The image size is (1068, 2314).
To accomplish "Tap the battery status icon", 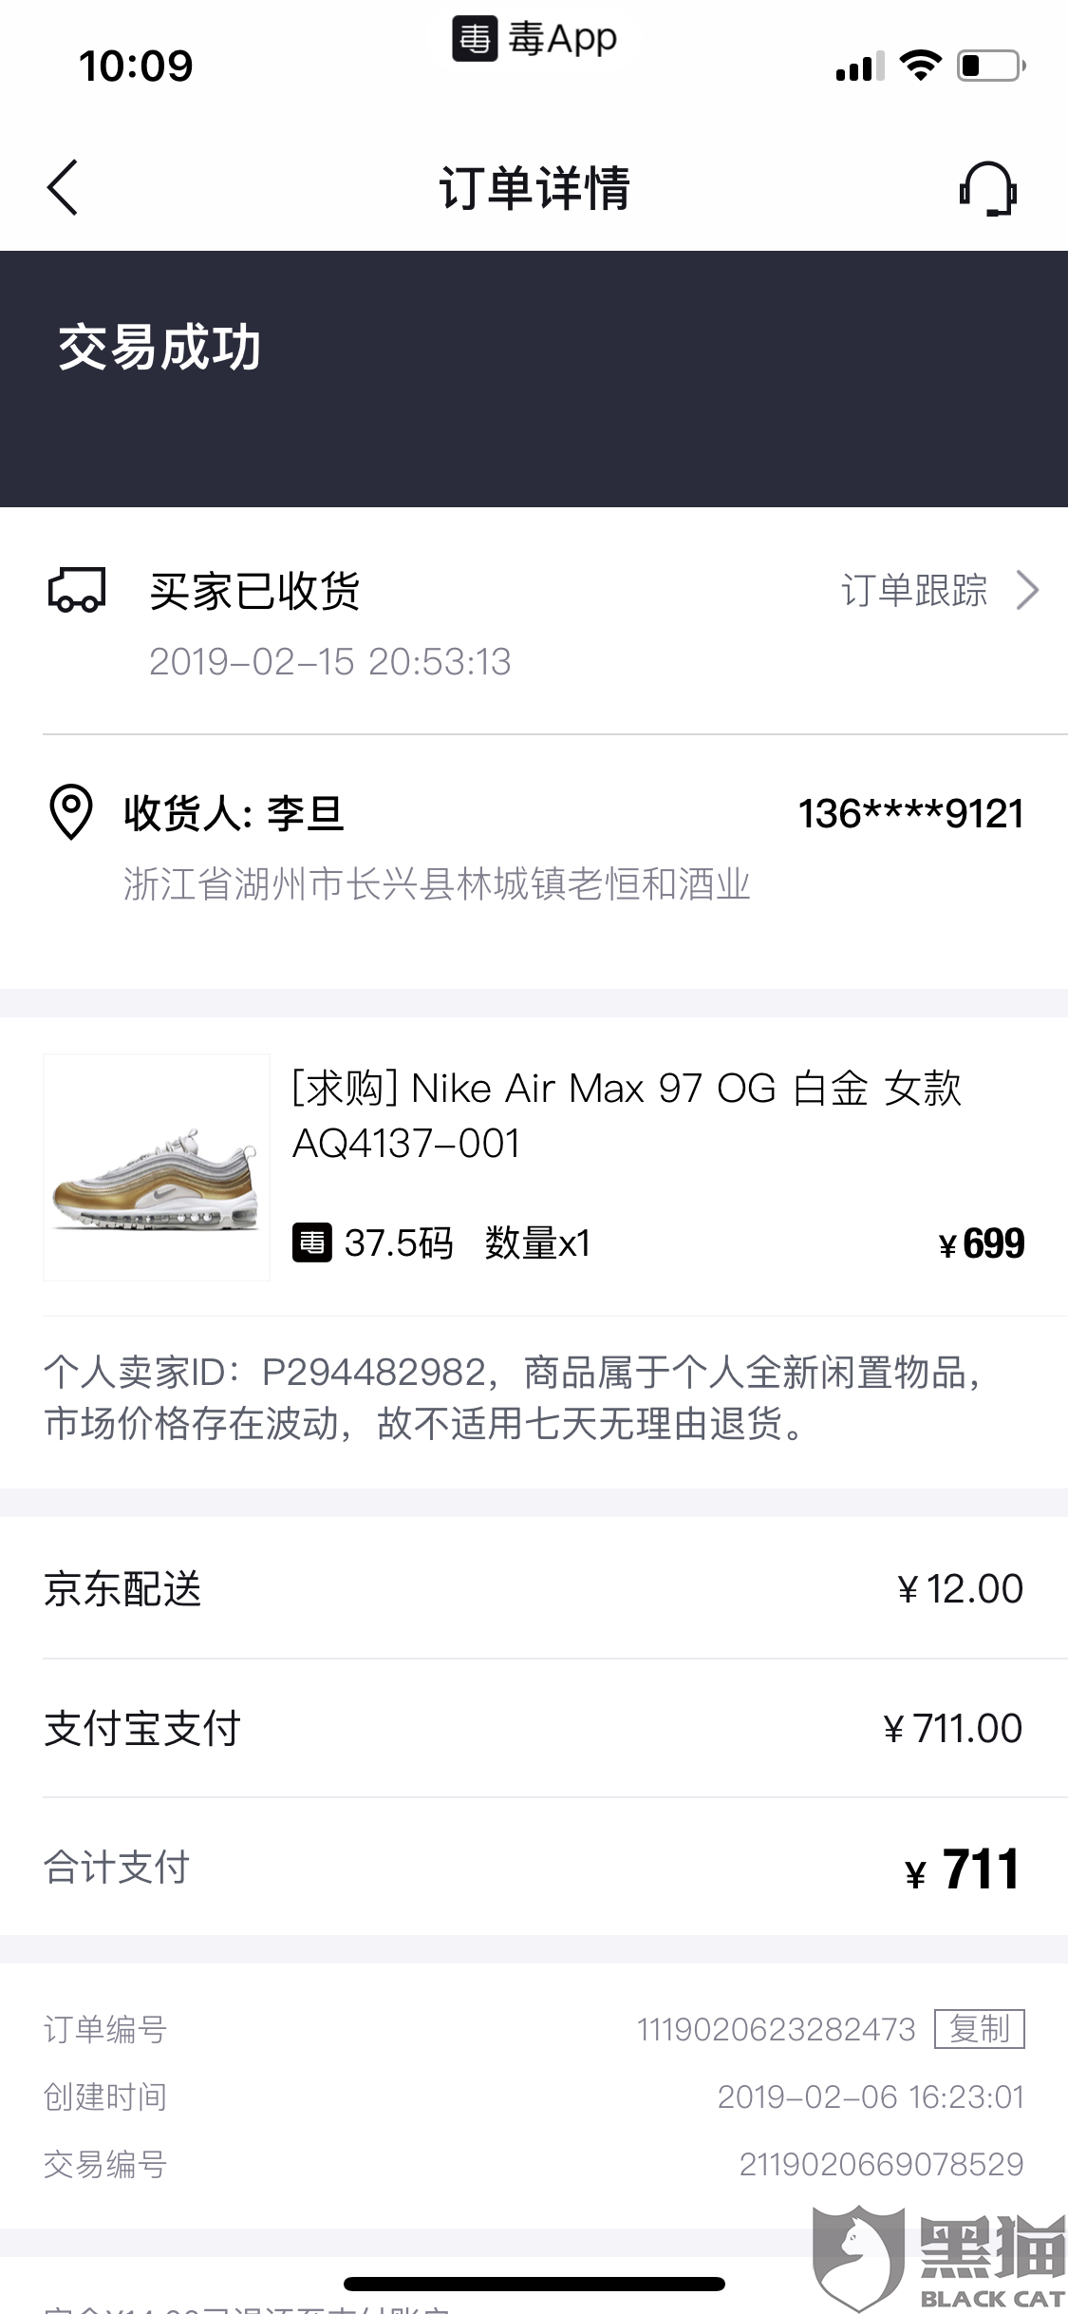I will [x=990, y=66].
